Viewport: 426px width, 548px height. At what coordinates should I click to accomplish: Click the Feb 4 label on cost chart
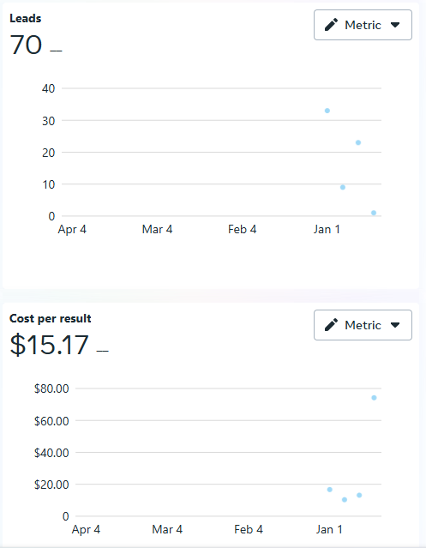[x=249, y=529]
